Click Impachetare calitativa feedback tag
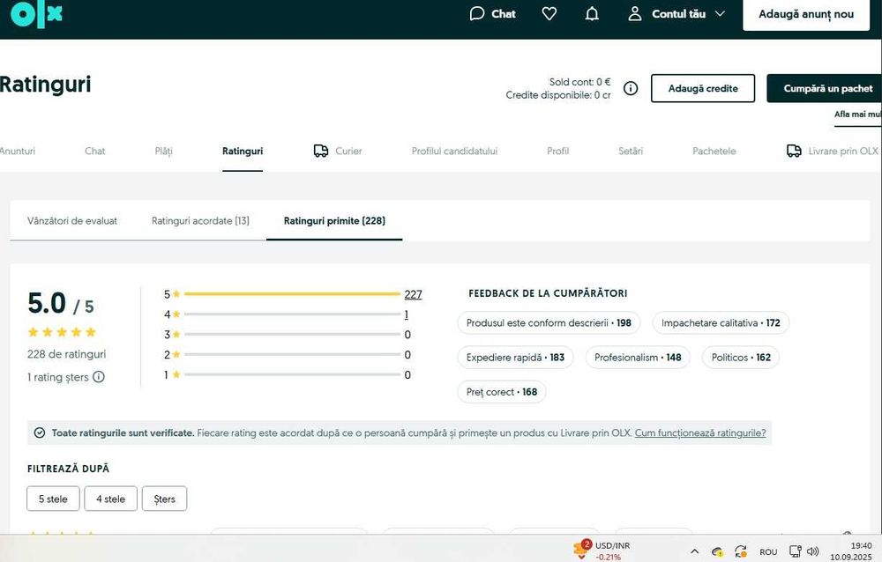The width and height of the screenshot is (882, 562). pos(721,323)
